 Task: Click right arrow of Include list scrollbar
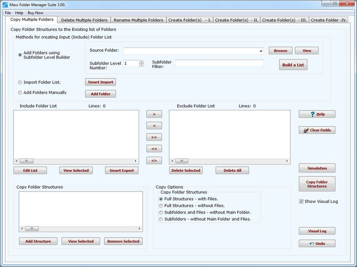(135, 161)
